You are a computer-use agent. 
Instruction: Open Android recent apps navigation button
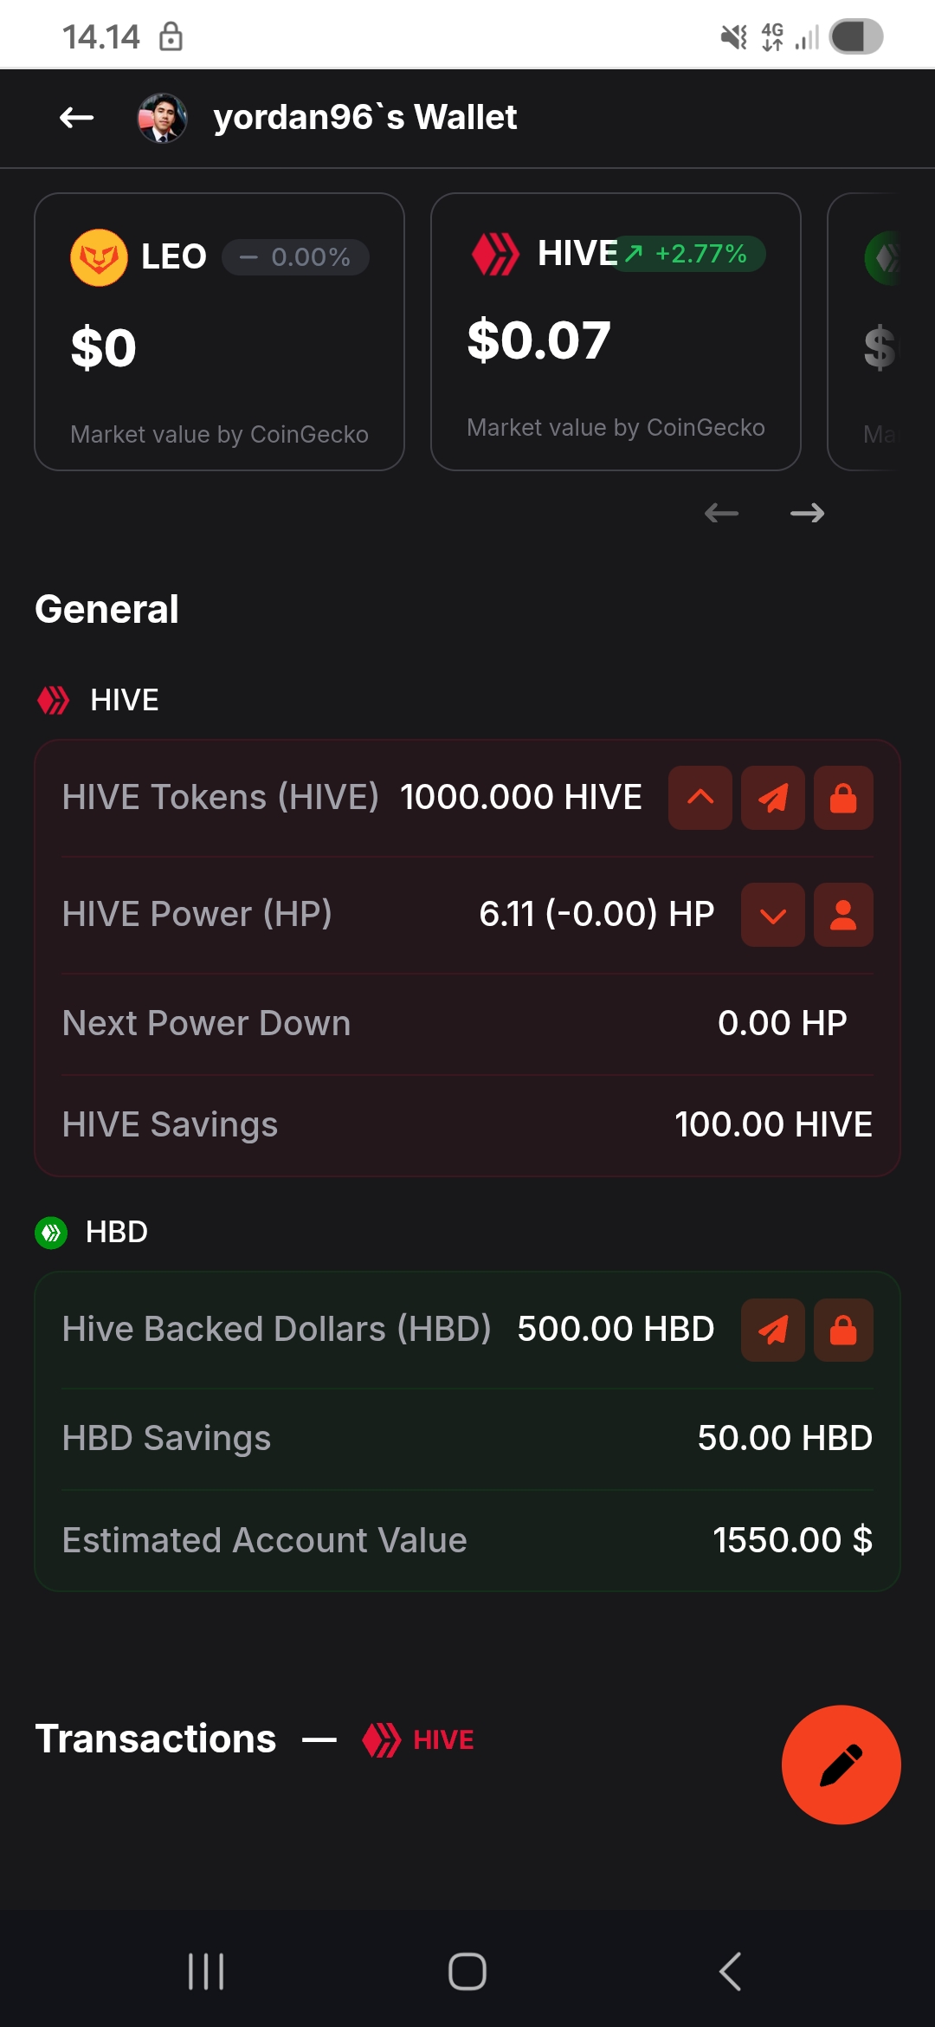click(206, 1972)
